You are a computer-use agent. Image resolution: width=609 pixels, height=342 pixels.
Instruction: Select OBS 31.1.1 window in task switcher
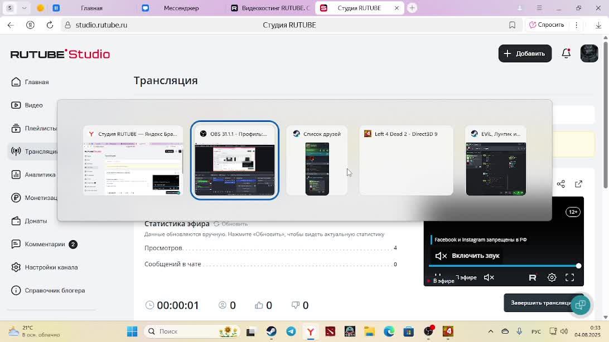click(235, 160)
